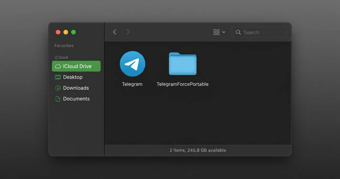Open the view options dropdown chevron

[224, 32]
